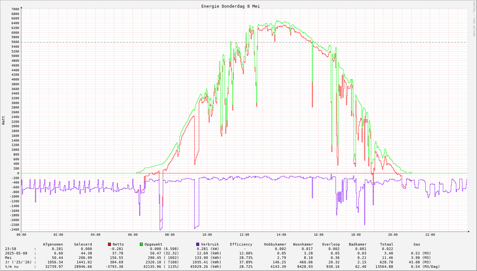Image resolution: width=477 pixels, height=271 pixels.
Task: Select the Afgenomen column header
Action: [x=53, y=244]
